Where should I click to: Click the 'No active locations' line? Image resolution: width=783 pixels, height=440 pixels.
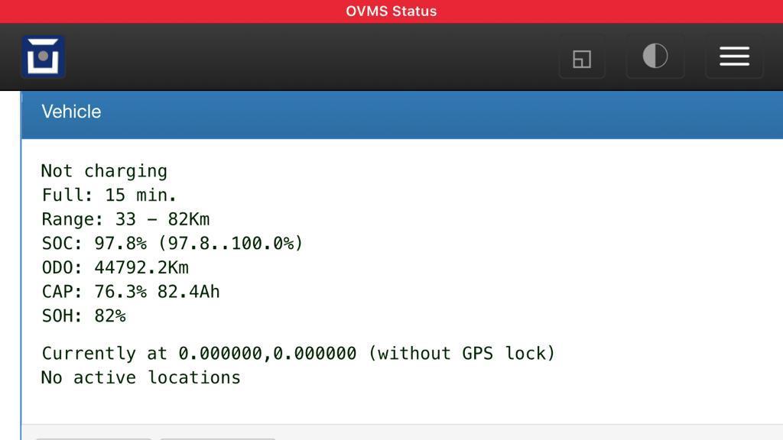141,377
